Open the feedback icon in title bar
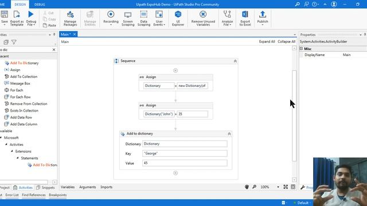 306,4
